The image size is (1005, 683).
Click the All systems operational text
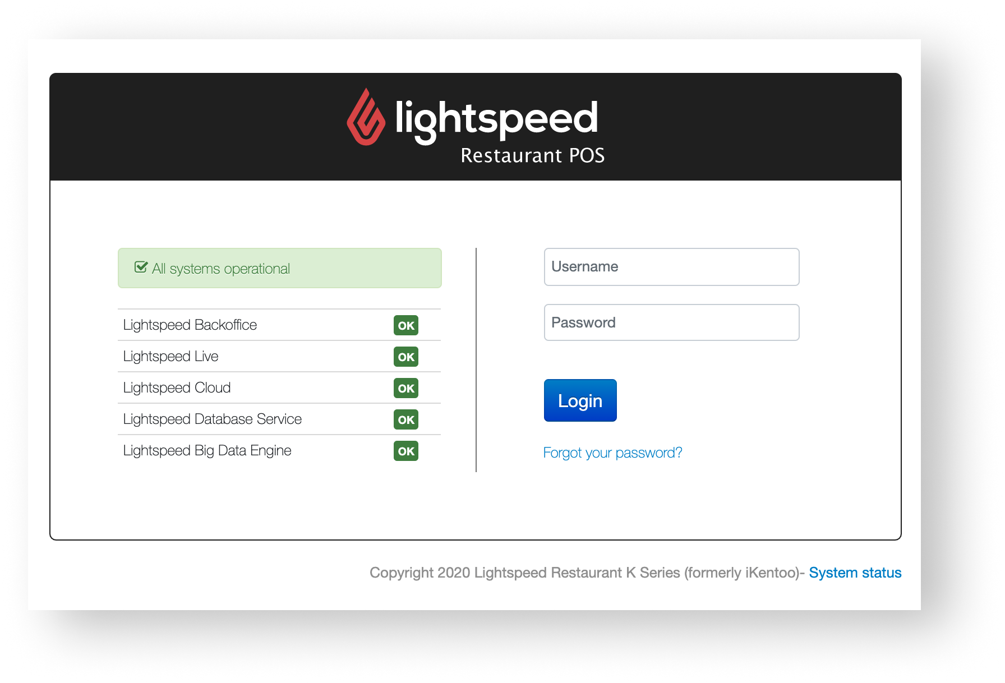click(x=221, y=269)
